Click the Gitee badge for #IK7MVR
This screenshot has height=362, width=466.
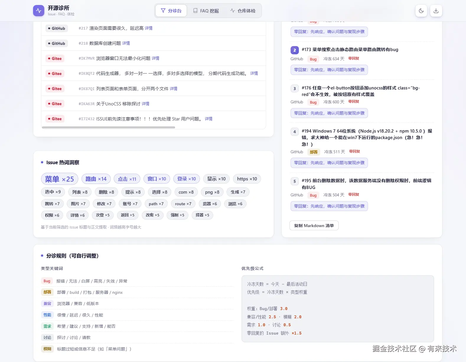[55, 58]
